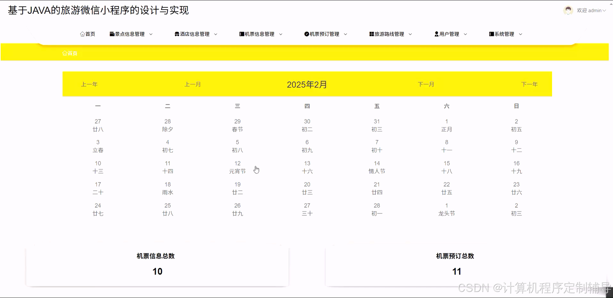
Task: Click the right-side scrollbar
Action: click(x=610, y=149)
